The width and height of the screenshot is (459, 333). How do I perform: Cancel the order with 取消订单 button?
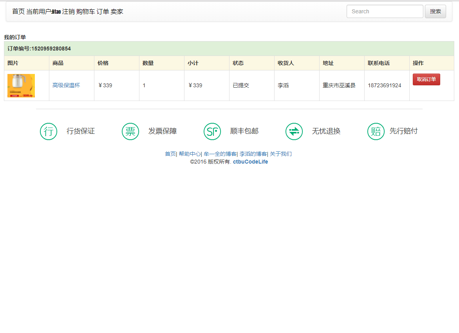pyautogui.click(x=426, y=79)
